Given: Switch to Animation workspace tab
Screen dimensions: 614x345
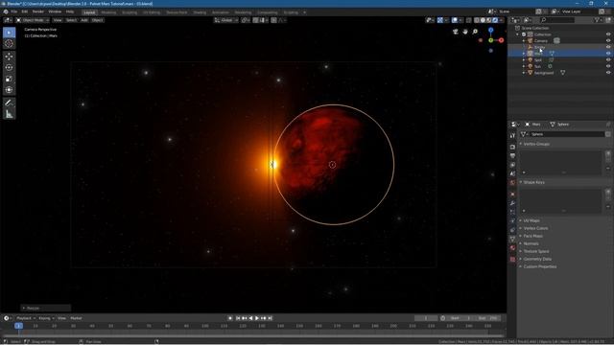Looking at the screenshot, I should point(220,12).
